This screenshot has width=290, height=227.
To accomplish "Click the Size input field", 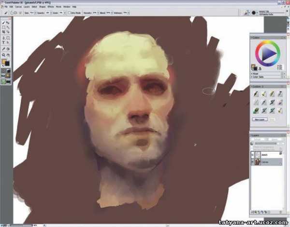I will click(32, 13).
